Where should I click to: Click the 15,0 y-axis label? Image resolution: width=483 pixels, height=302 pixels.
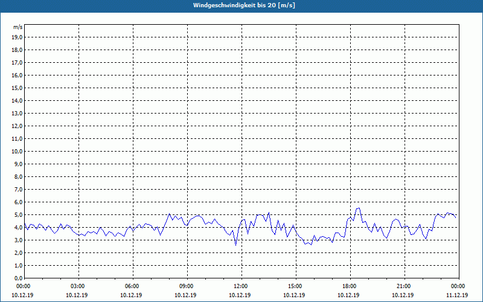click(x=17, y=88)
